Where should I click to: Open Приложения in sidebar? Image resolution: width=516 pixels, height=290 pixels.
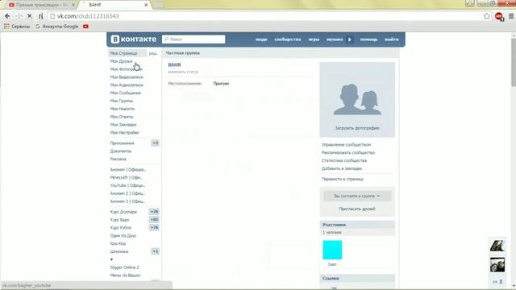122,143
